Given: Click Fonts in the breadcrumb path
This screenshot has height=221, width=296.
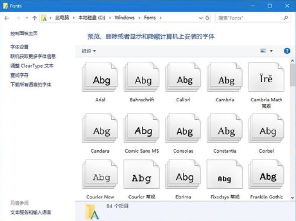Looking at the screenshot, I should (x=150, y=18).
